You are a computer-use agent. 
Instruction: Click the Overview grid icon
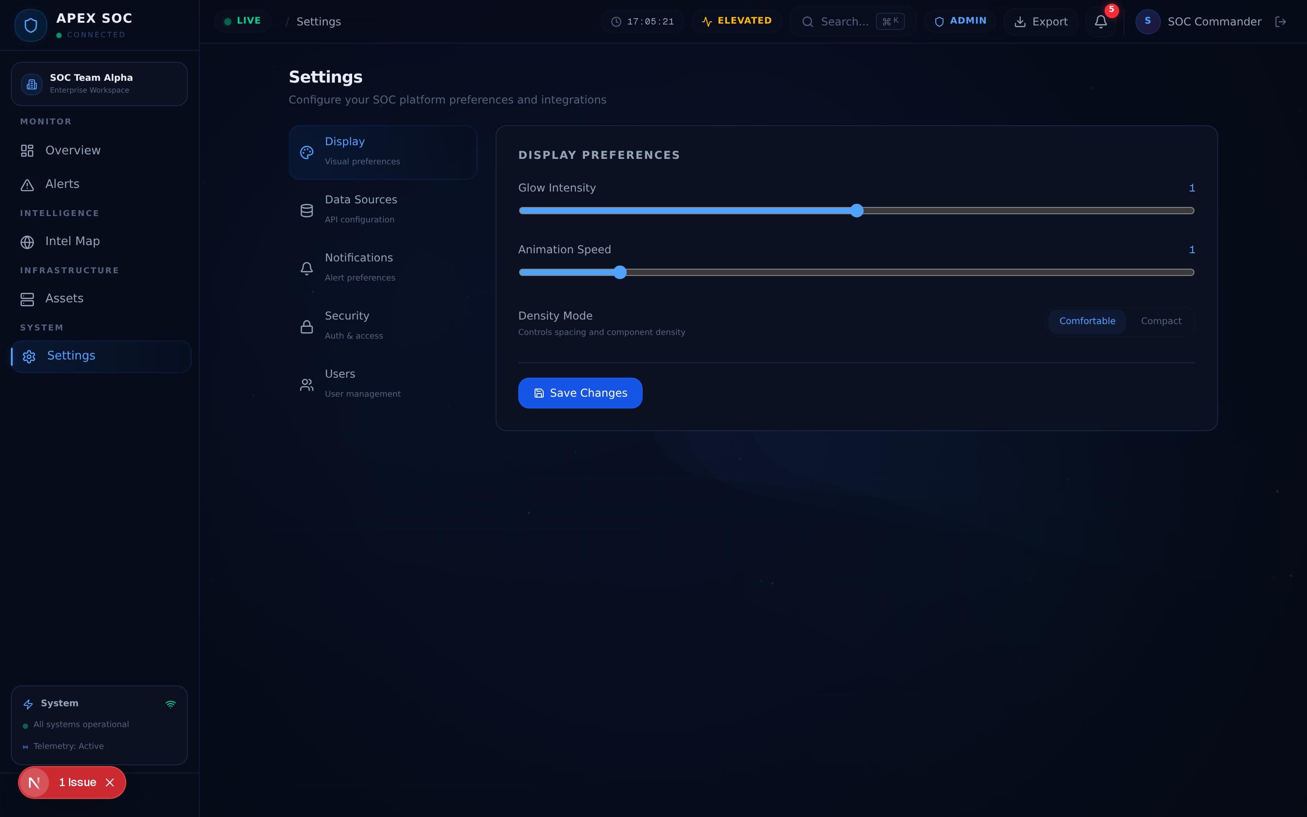coord(27,151)
